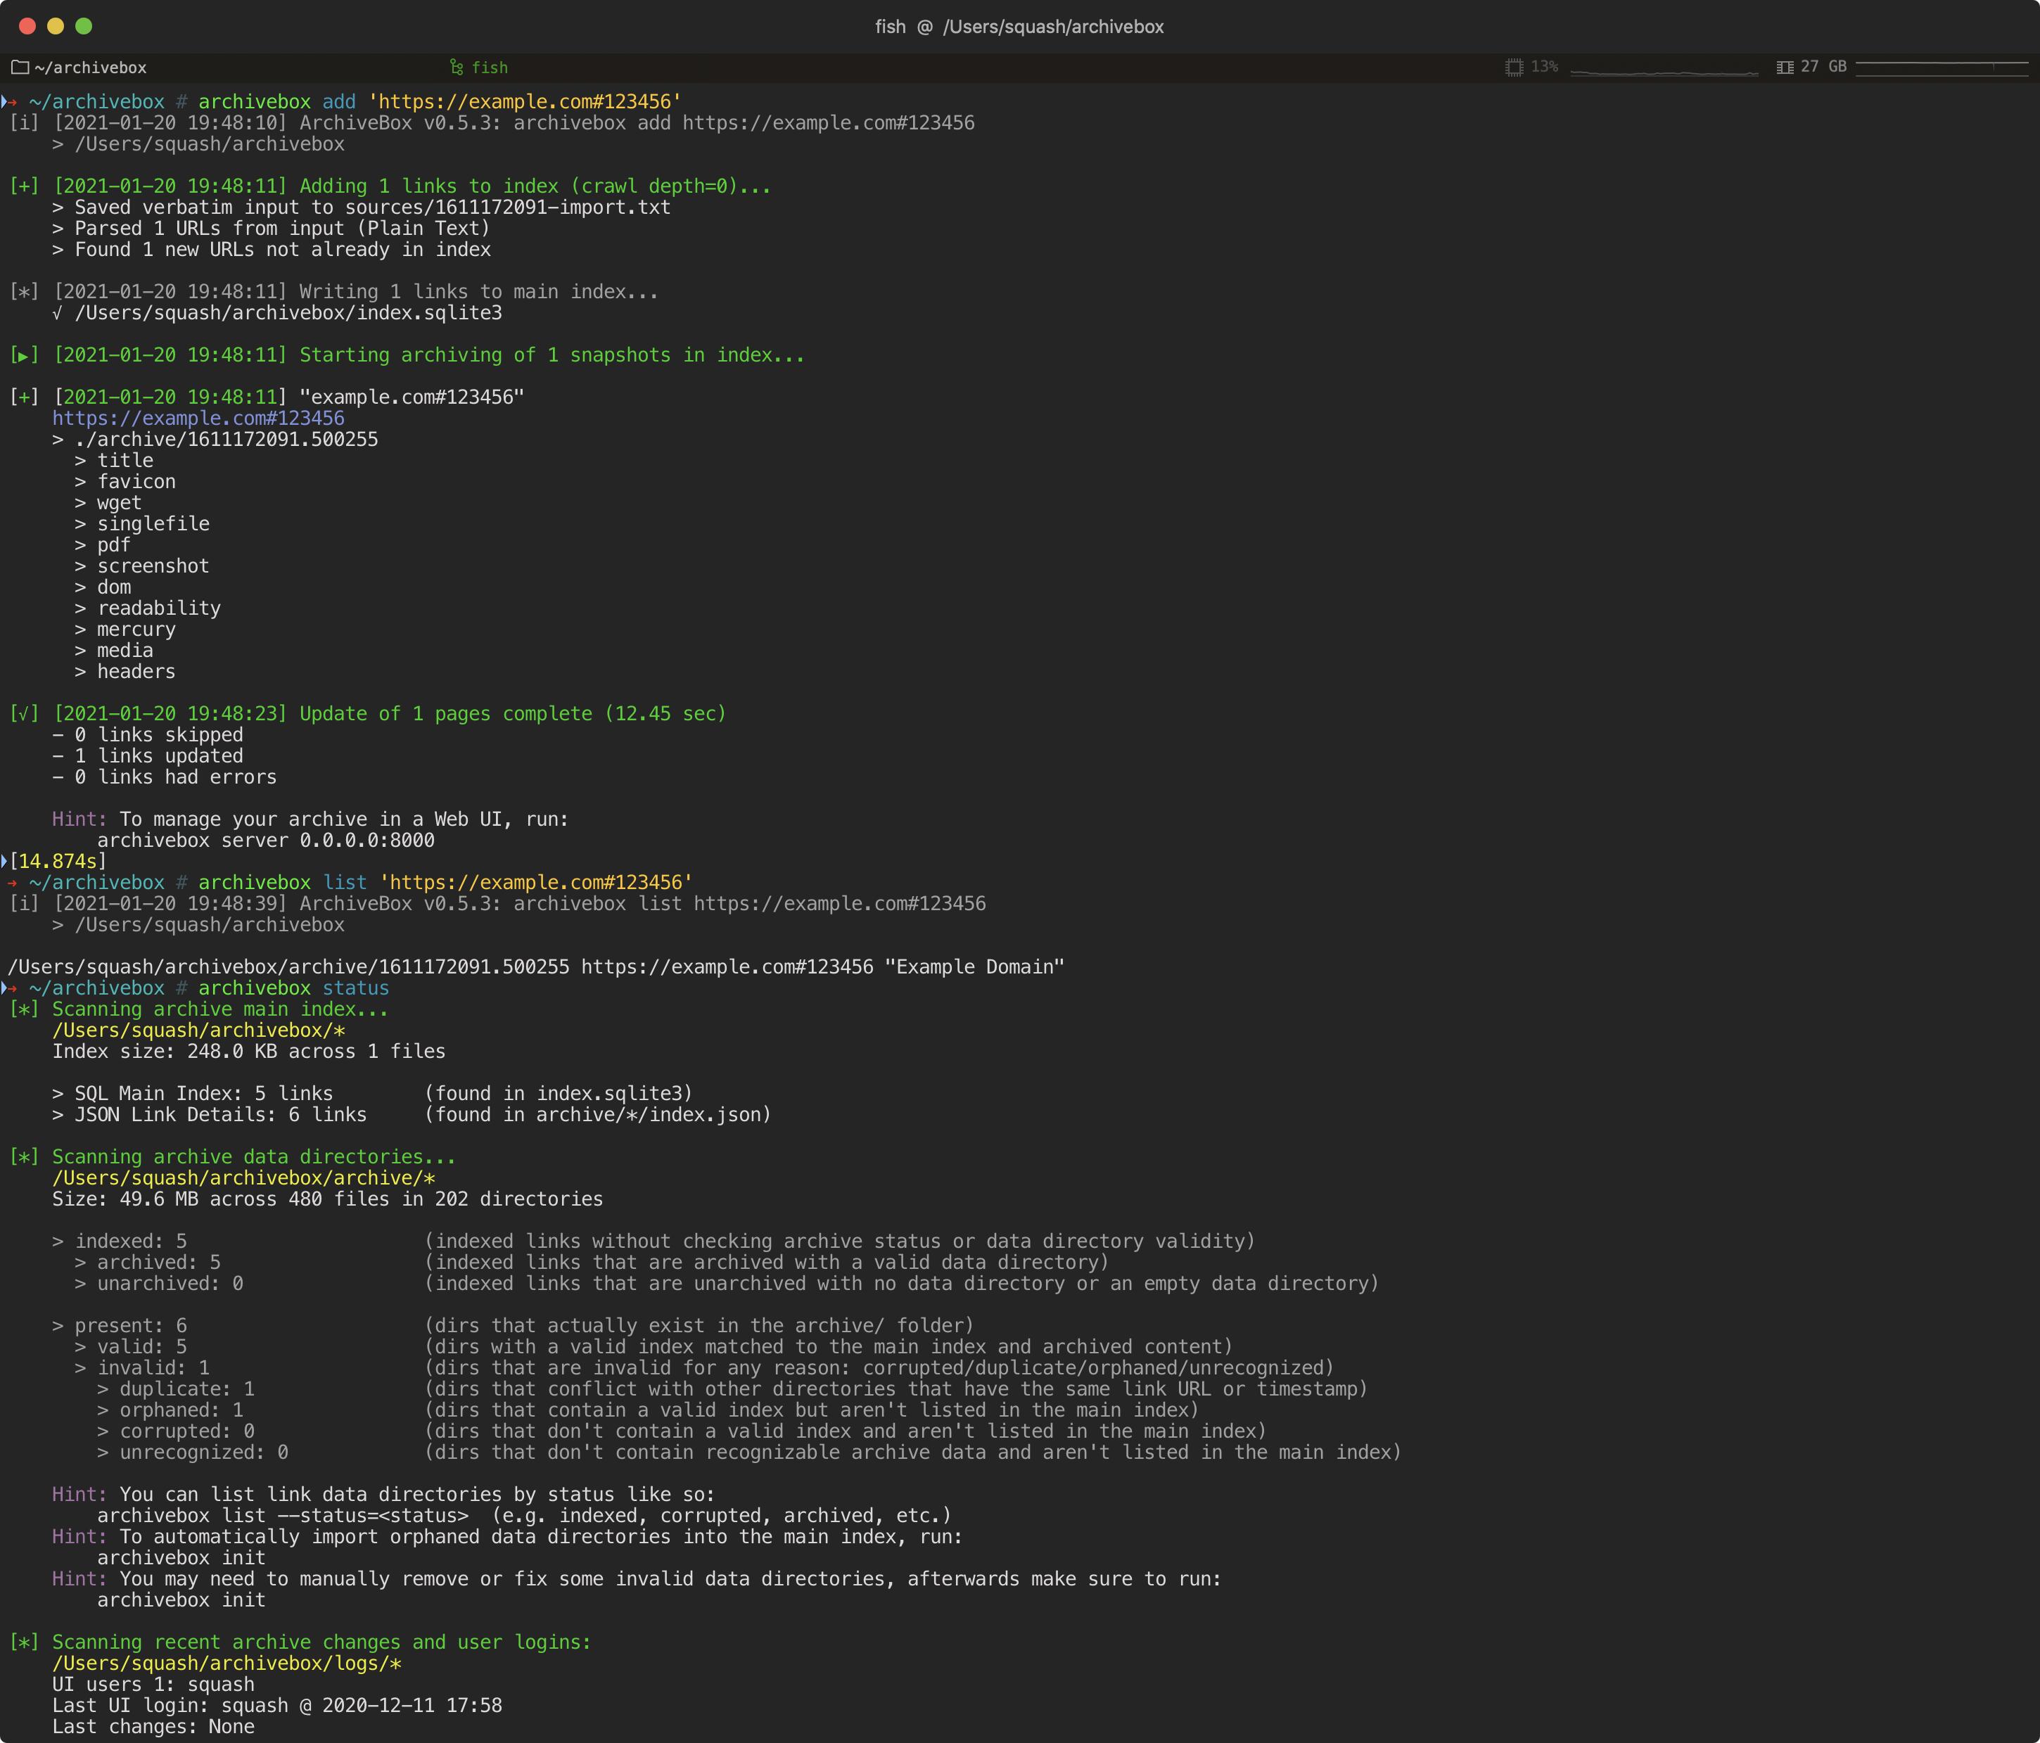Click the 'archivebox server 0.0.0.0:8000' hint command
Image resolution: width=2040 pixels, height=1743 pixels.
pos(266,841)
